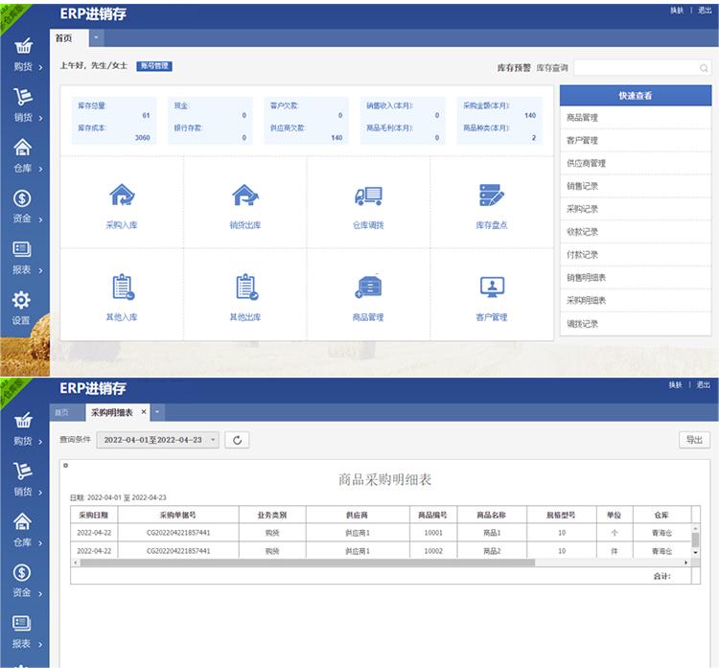Open tab list arrow beside 采购明细表 tab
Image resolution: width=719 pixels, height=668 pixels.
click(158, 412)
